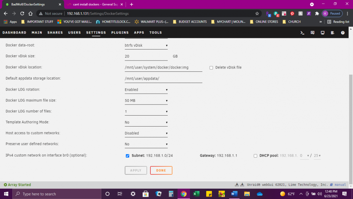The image size is (353, 199).
Task: Open a new browser tab
Action: (x=131, y=4)
